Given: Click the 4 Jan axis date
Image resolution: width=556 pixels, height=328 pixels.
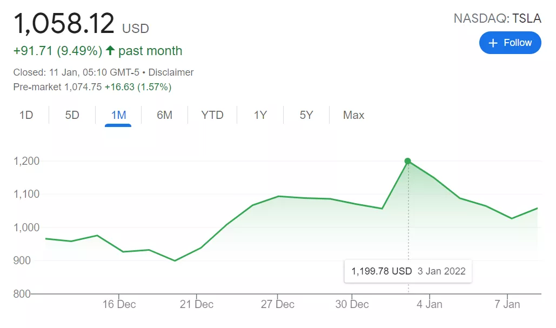Looking at the screenshot, I should tap(429, 304).
